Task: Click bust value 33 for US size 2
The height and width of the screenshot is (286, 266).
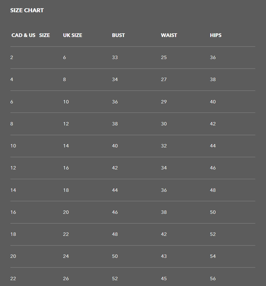Action: 115,58
